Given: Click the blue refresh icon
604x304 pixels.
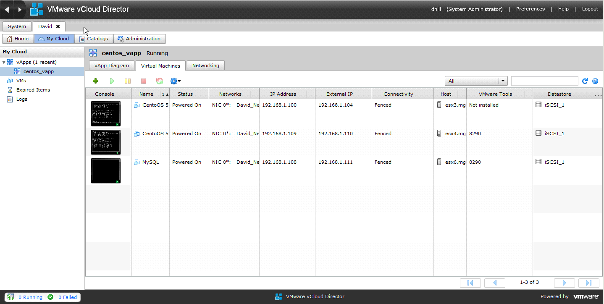Looking at the screenshot, I should (x=585, y=81).
